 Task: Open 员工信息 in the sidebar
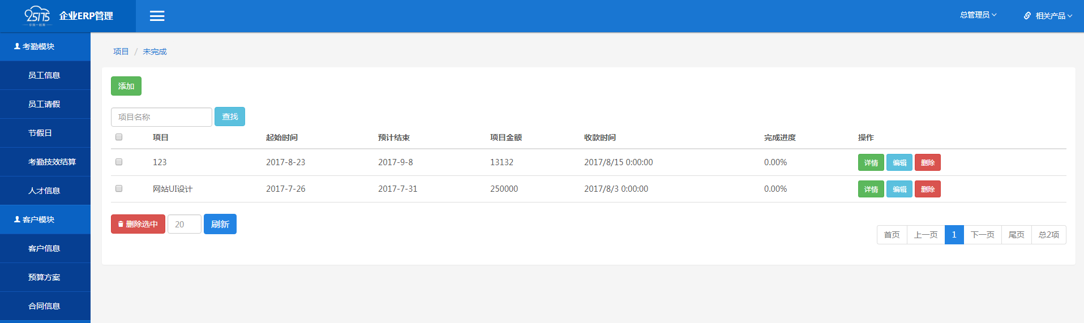(44, 75)
